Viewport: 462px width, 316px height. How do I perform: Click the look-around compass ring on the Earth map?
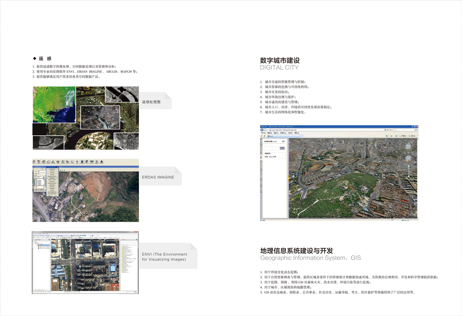pyautogui.click(x=409, y=146)
